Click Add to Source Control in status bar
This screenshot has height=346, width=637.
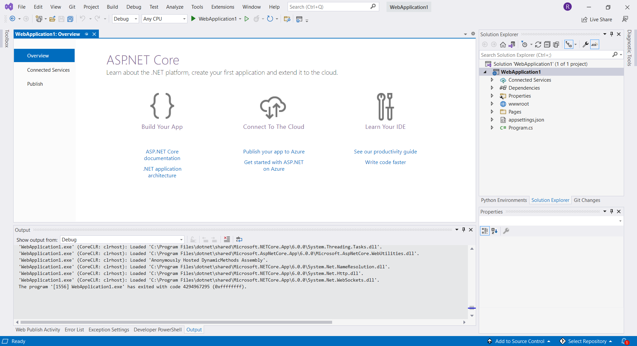(x=519, y=341)
